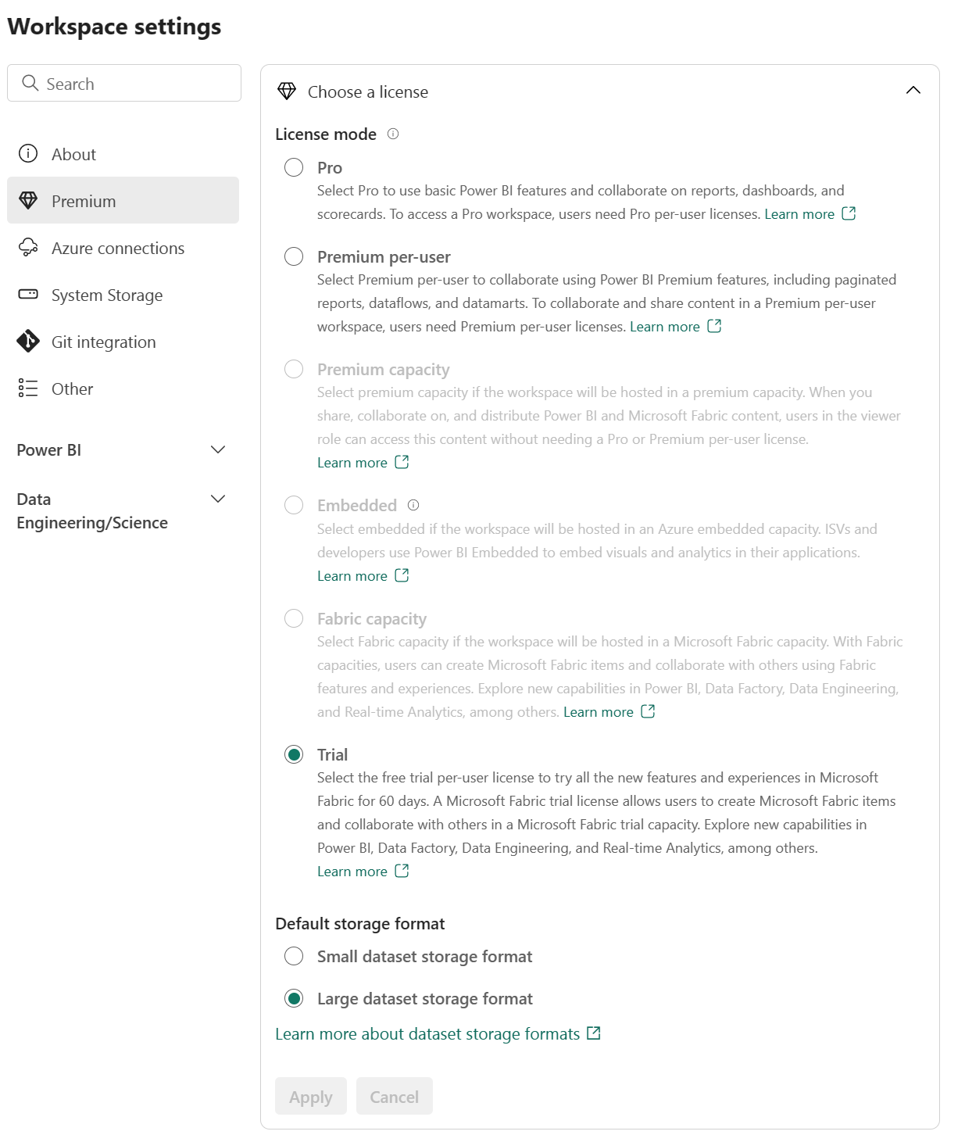The width and height of the screenshot is (965, 1142).
Task: Click the Git integration icon
Action: click(x=28, y=341)
